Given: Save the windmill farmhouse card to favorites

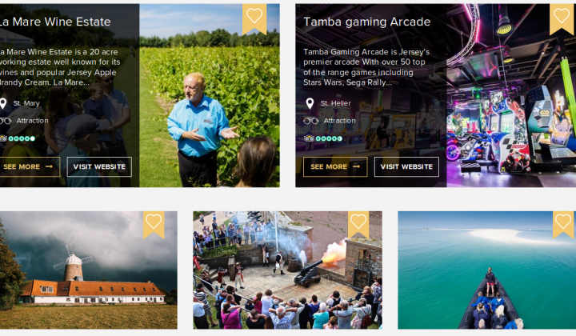Looking at the screenshot, I should [154, 224].
